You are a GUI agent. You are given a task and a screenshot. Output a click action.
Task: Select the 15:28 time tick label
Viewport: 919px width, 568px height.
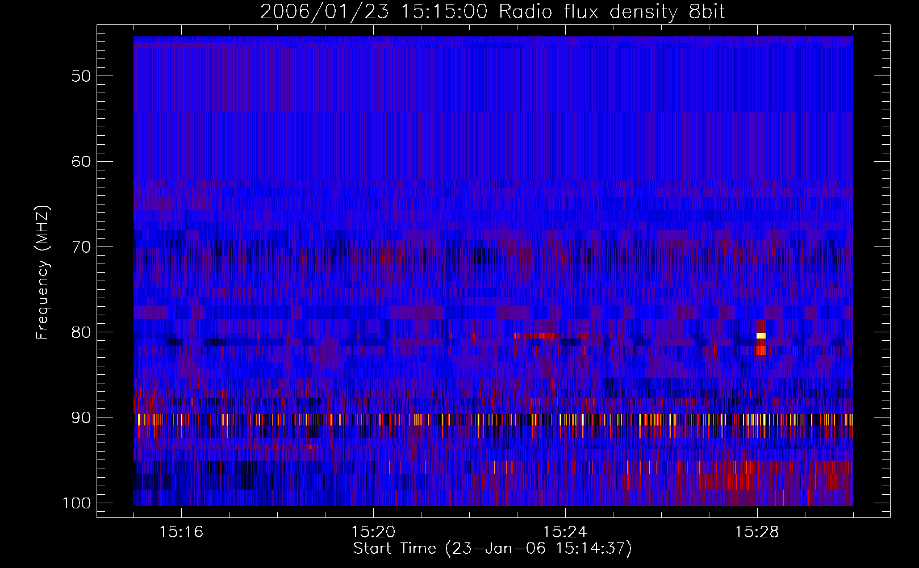tap(757, 532)
